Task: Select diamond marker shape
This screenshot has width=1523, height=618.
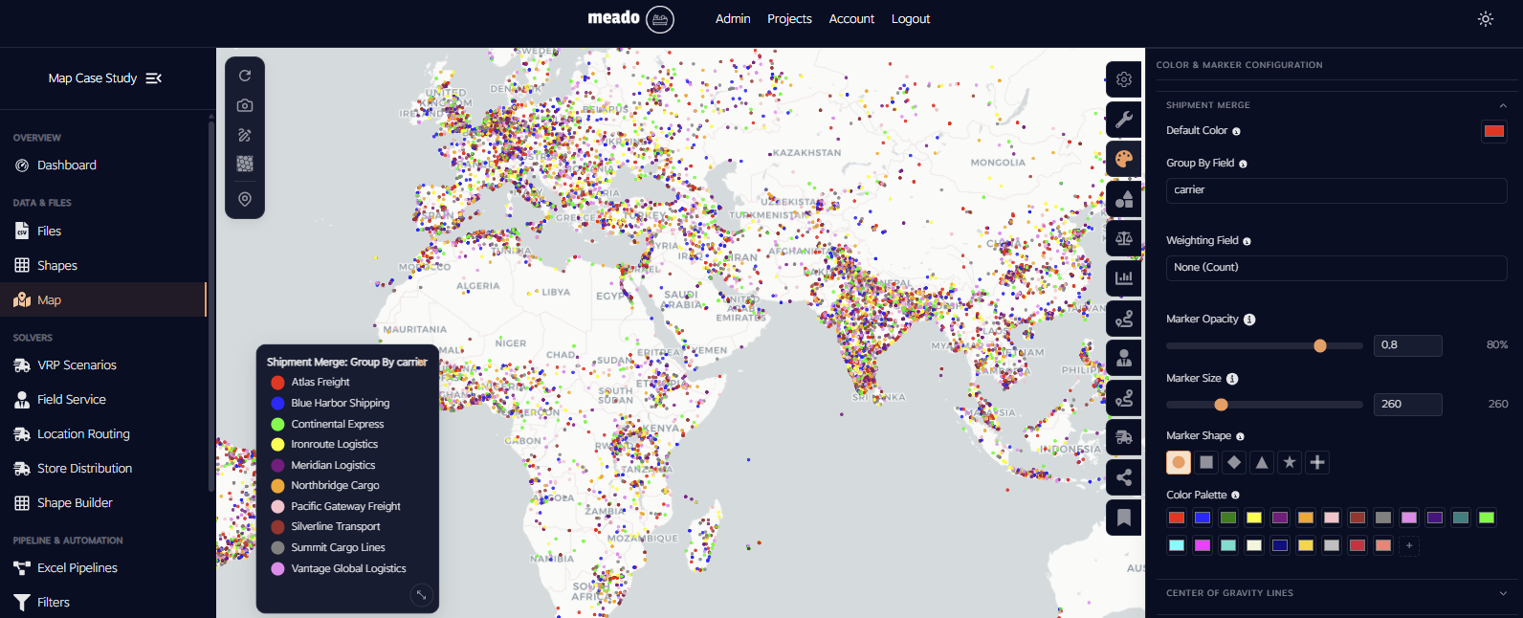Action: point(1234,462)
